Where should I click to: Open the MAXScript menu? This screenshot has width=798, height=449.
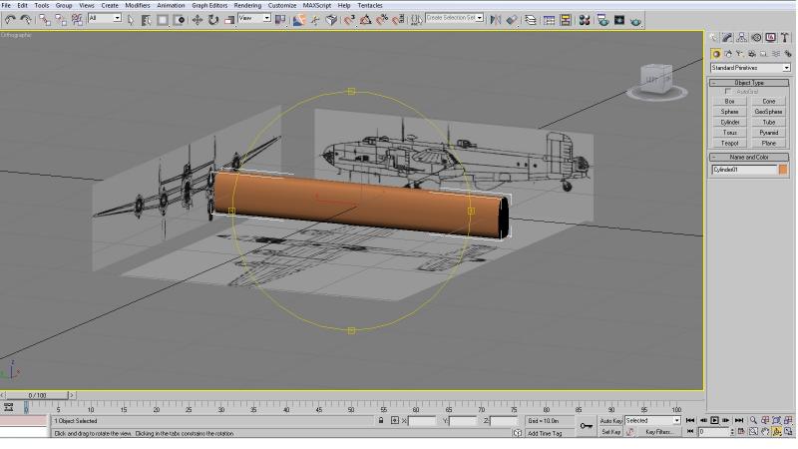coord(317,6)
